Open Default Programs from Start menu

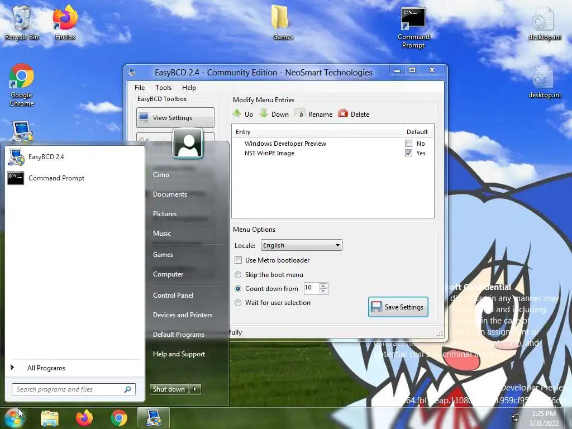point(178,335)
